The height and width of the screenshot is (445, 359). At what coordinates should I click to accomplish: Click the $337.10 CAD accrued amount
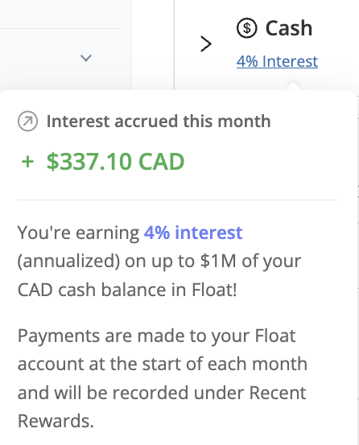coord(115,162)
